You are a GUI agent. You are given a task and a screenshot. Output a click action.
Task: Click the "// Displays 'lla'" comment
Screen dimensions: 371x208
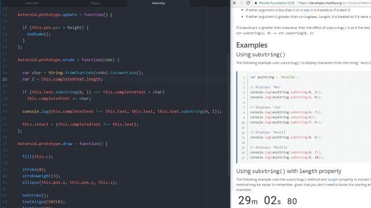[265, 107]
